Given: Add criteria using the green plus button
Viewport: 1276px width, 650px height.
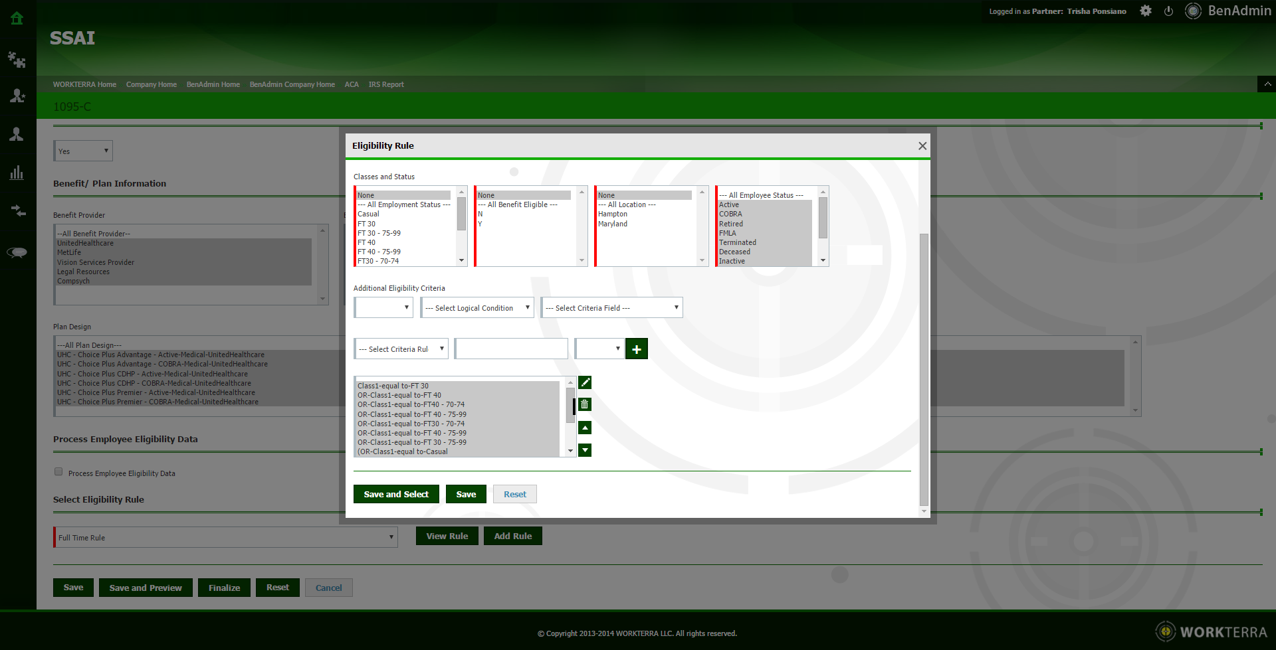Looking at the screenshot, I should pos(636,349).
